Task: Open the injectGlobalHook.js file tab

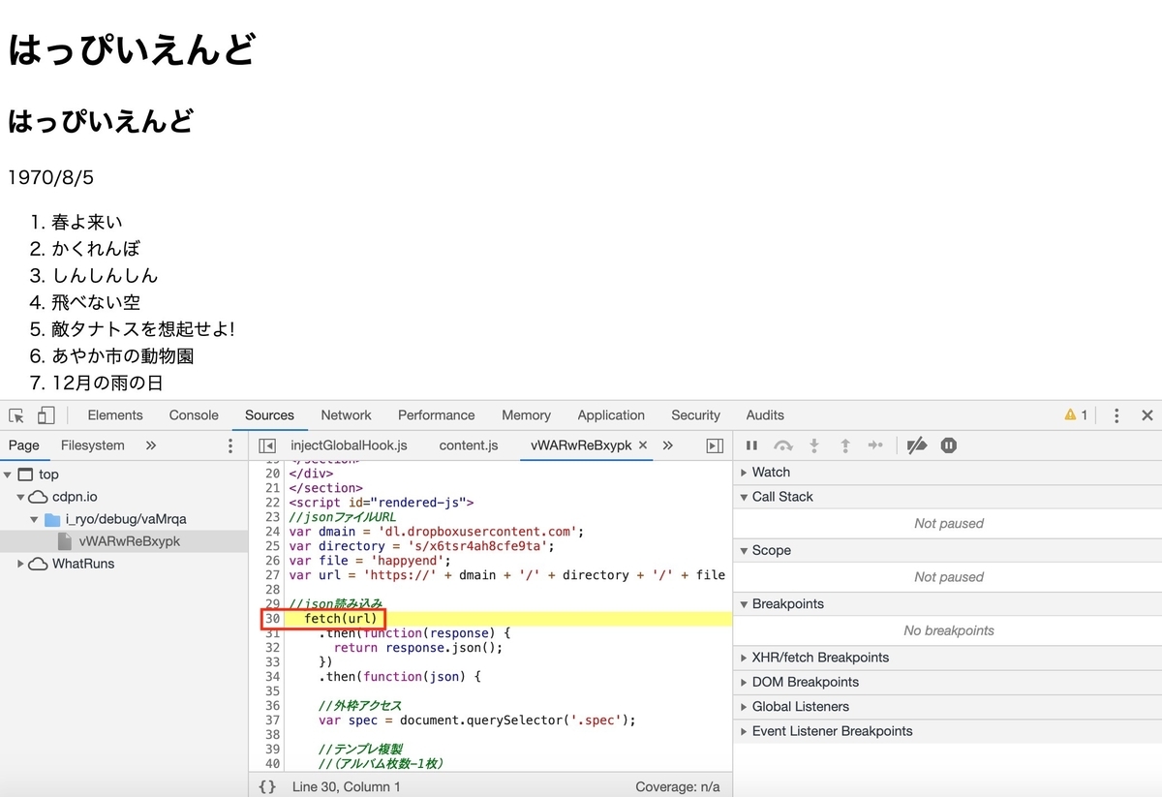Action: [x=349, y=445]
